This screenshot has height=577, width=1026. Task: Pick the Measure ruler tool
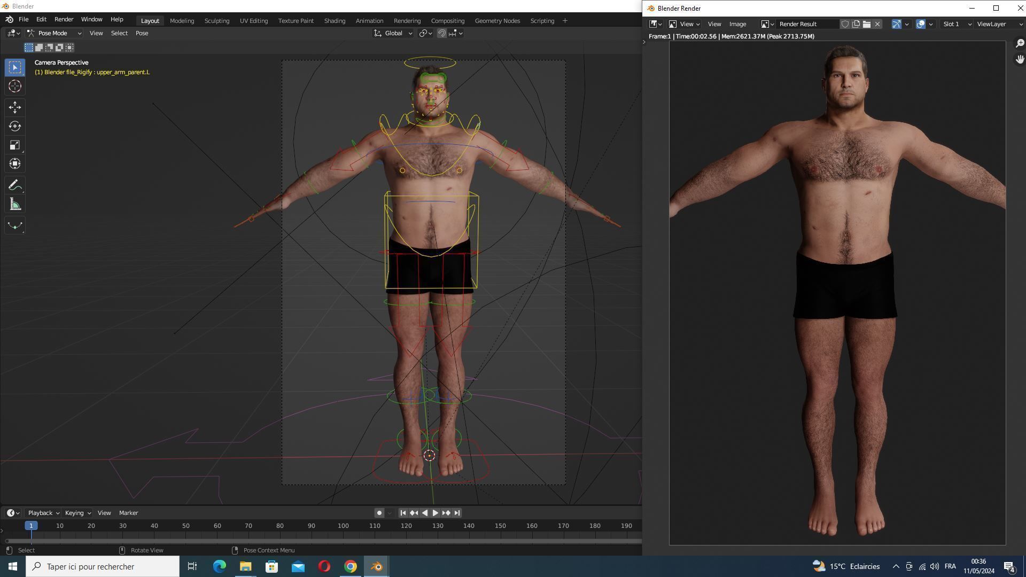click(14, 205)
